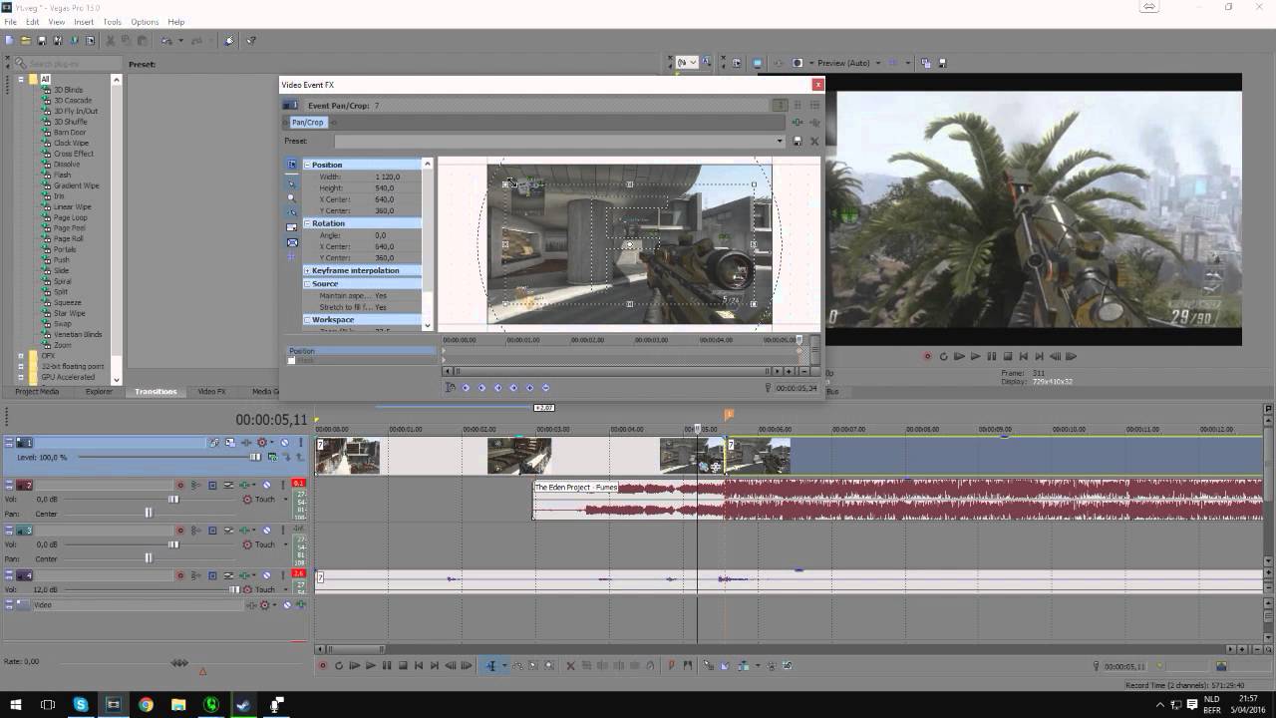Pause the video preview
The width and height of the screenshot is (1276, 718).
click(x=991, y=356)
